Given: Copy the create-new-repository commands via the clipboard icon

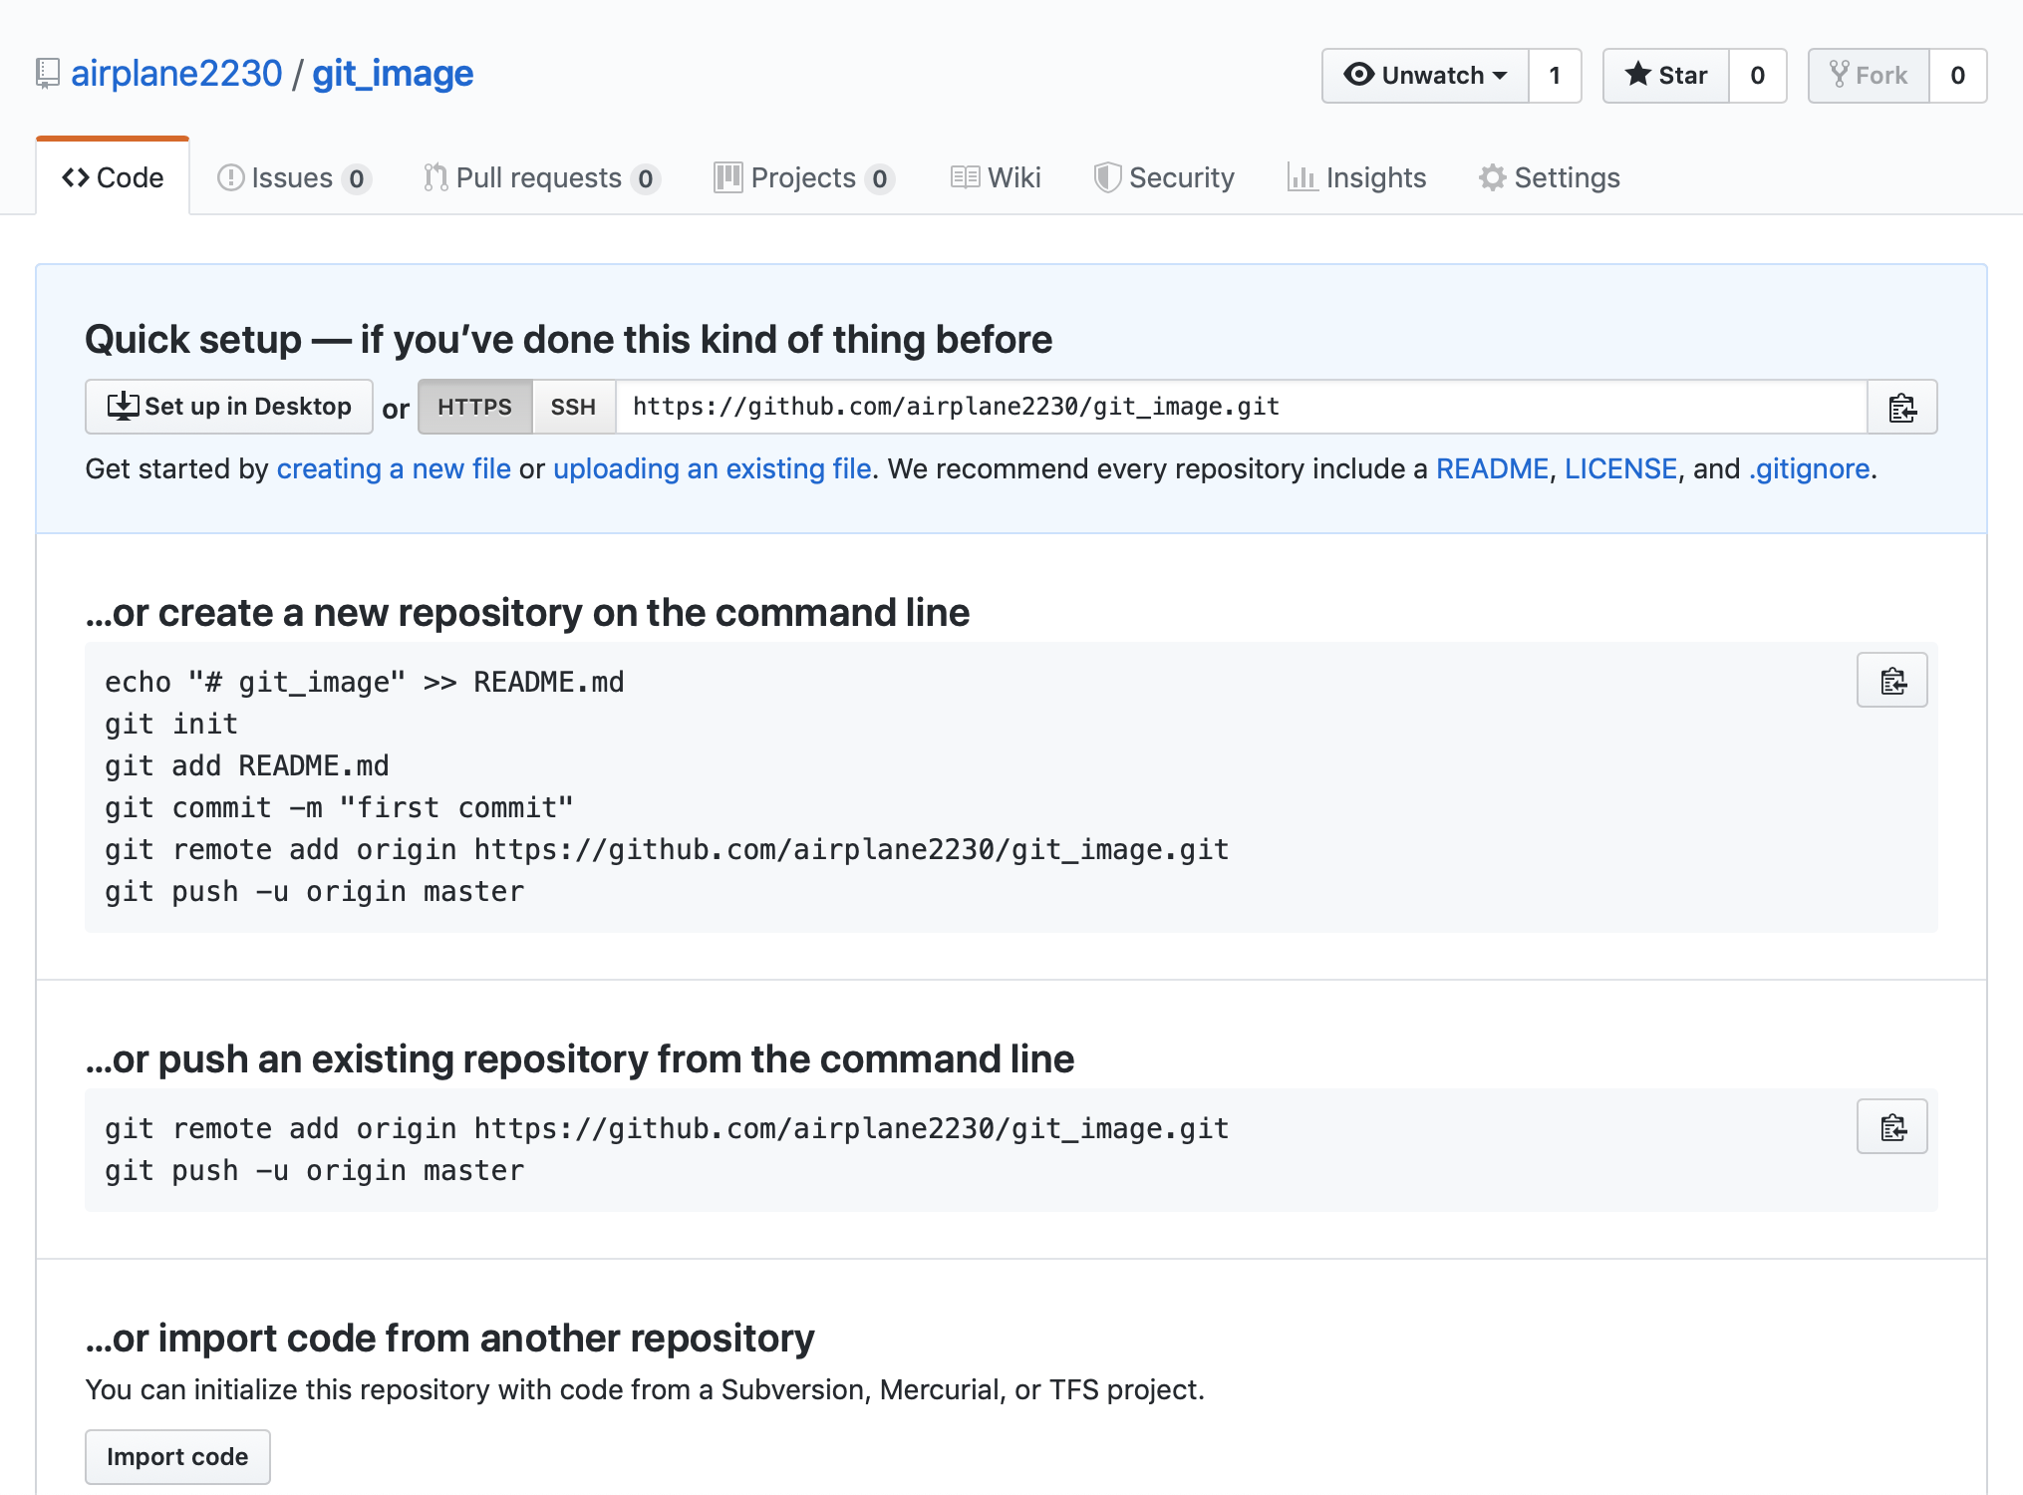Looking at the screenshot, I should 1892,681.
